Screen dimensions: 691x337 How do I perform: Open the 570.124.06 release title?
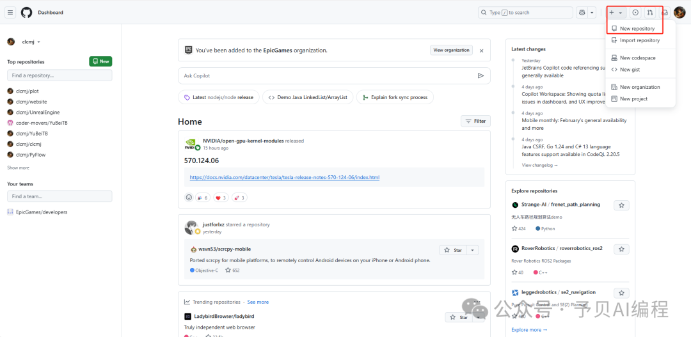[x=202, y=161]
